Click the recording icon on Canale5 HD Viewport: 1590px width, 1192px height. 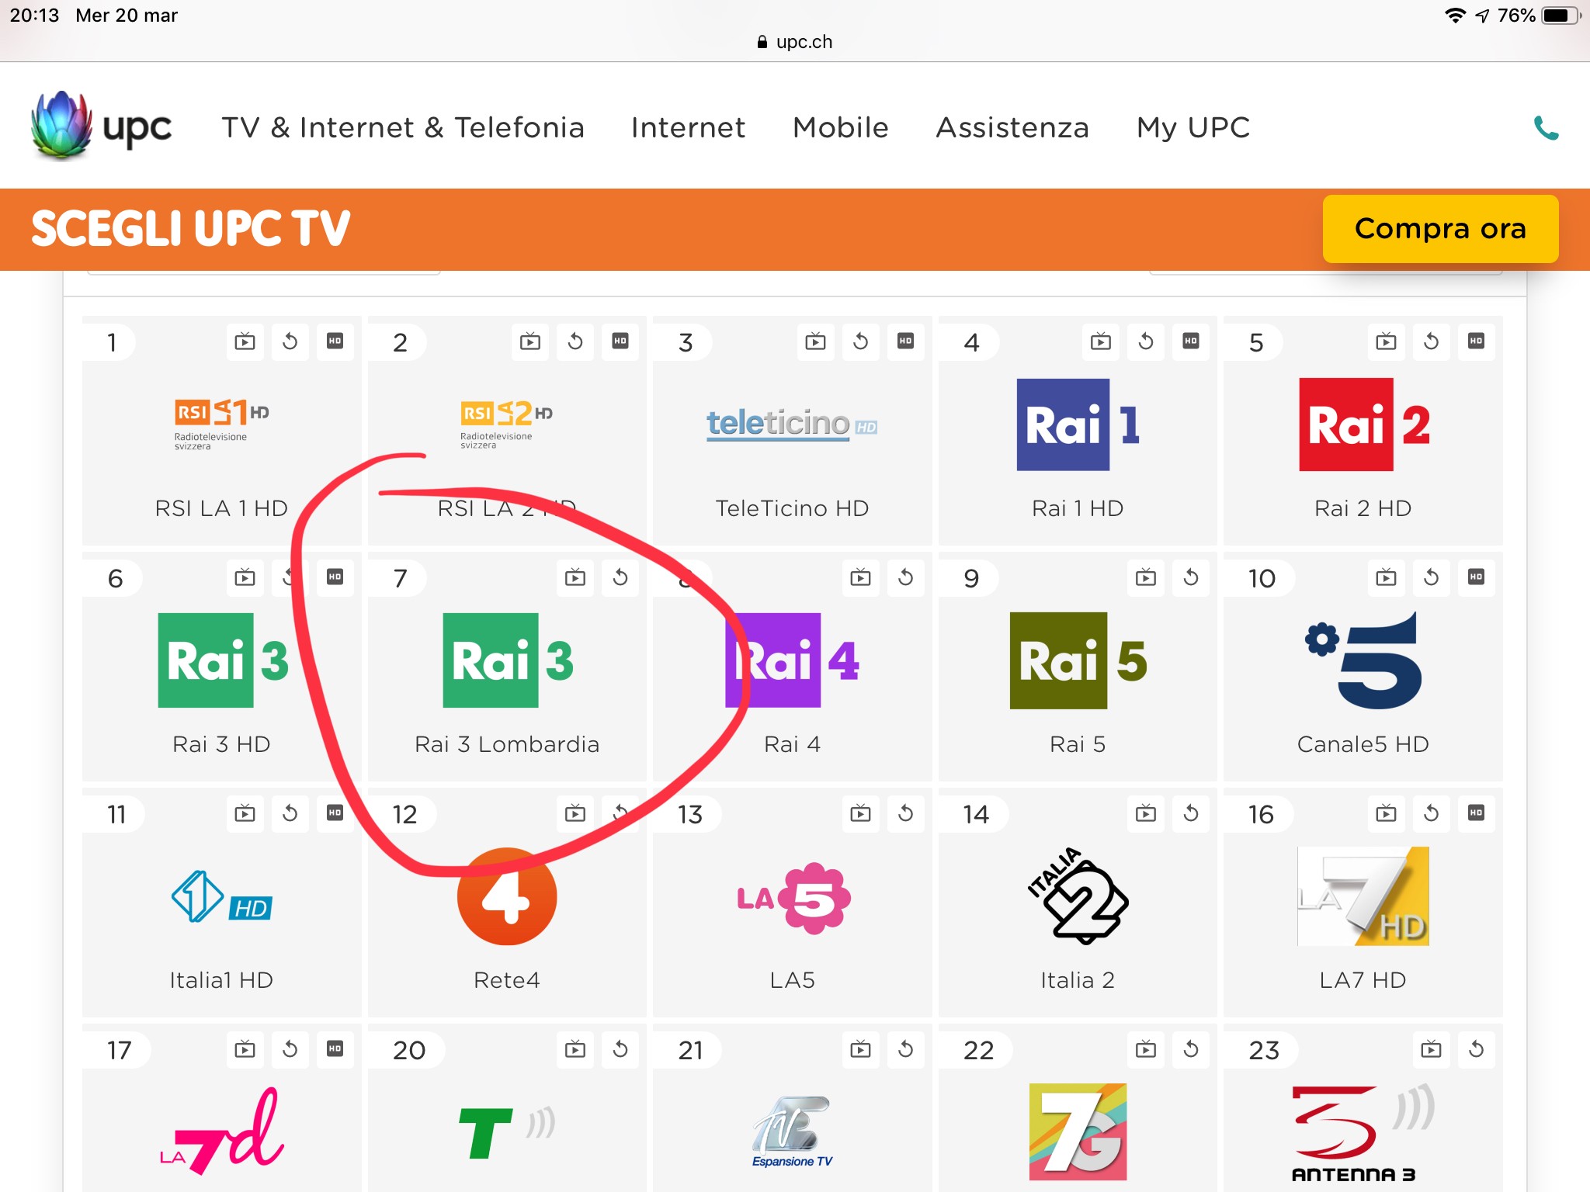point(1386,577)
